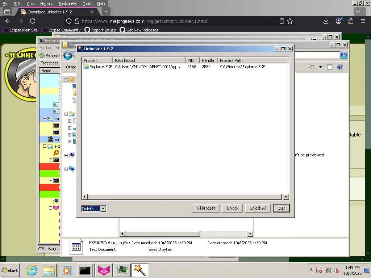
Task: Click the Firefox back arrow
Action: 8,21
